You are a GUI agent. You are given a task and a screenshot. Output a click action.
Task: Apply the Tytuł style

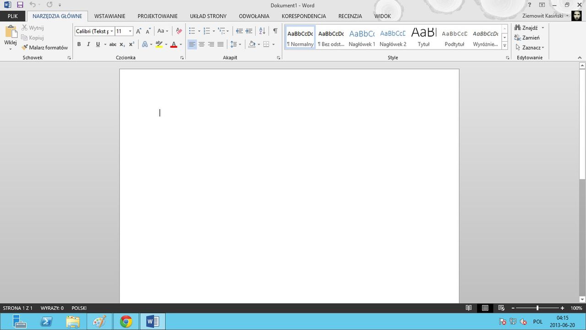click(x=423, y=37)
